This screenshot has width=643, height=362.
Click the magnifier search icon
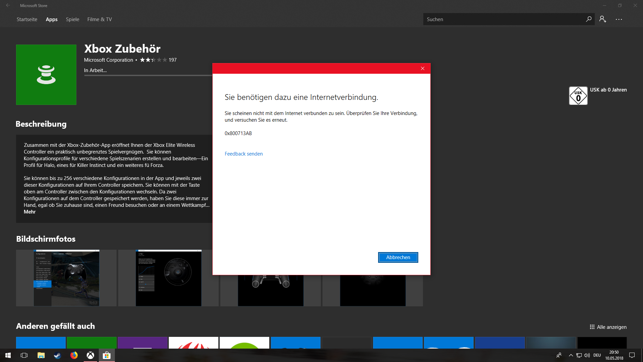tap(588, 19)
